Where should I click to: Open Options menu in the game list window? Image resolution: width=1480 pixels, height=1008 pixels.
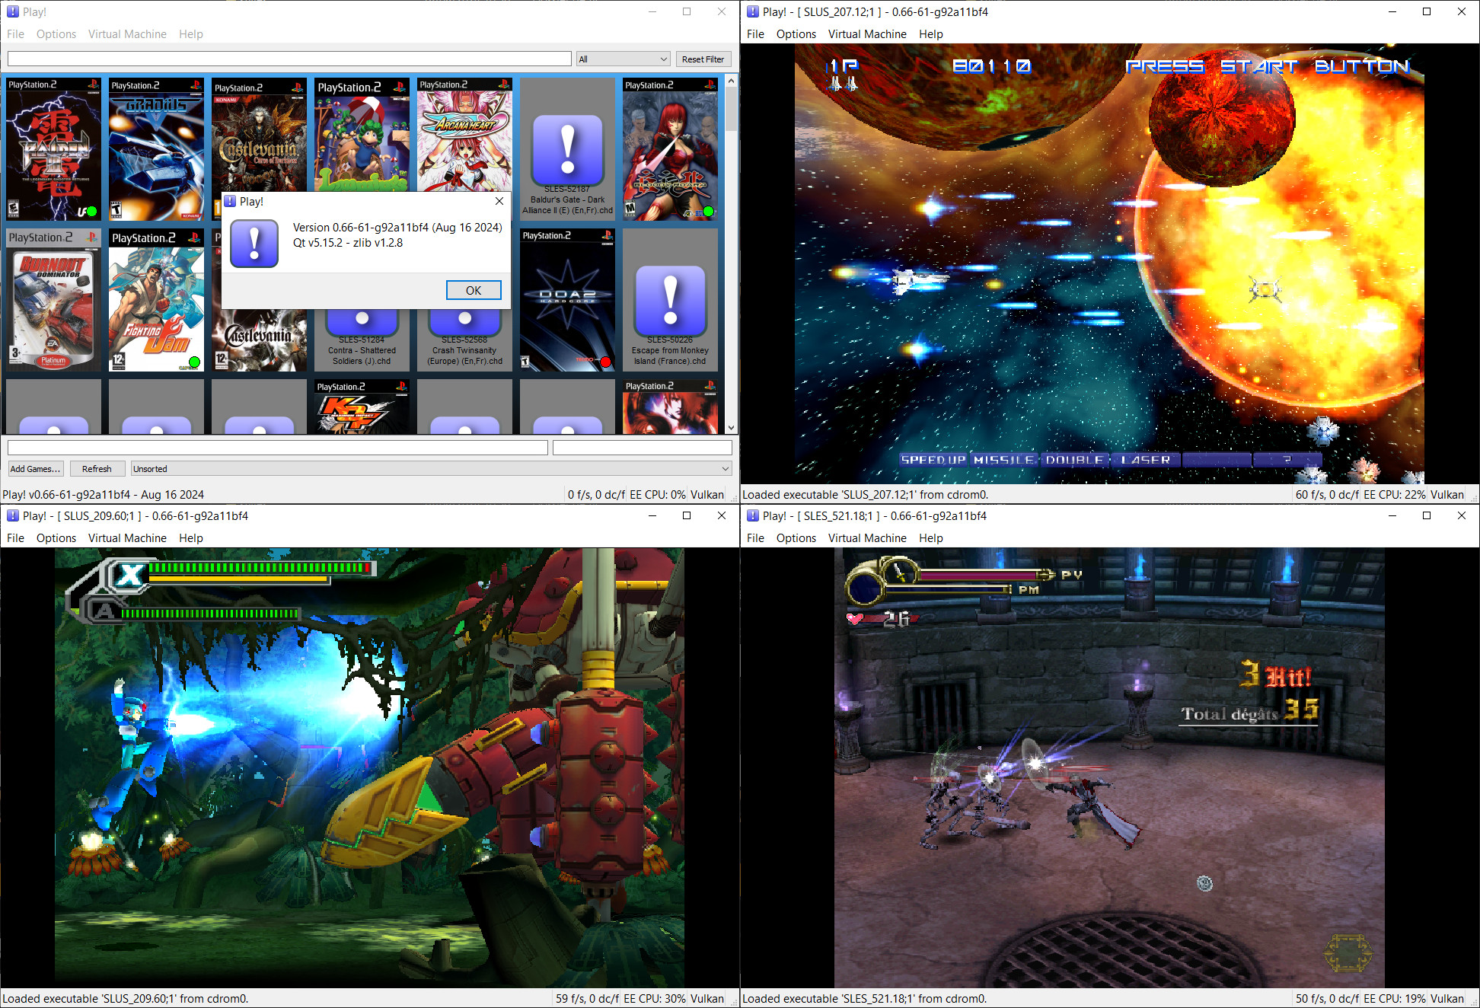point(56,33)
